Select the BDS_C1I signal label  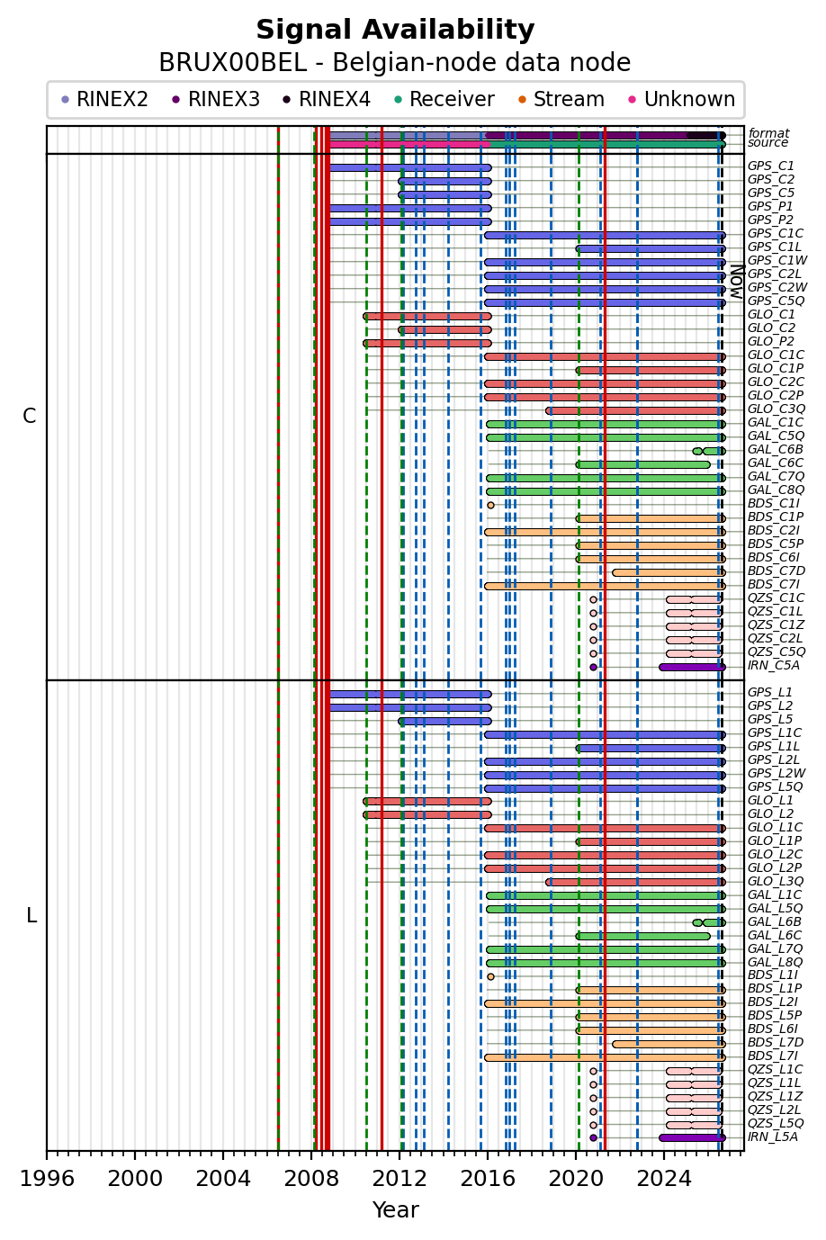[x=774, y=503]
